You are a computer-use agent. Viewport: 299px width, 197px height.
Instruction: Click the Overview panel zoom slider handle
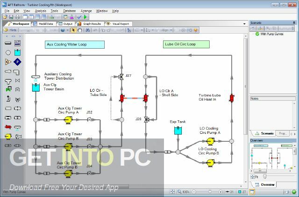coord(264,176)
